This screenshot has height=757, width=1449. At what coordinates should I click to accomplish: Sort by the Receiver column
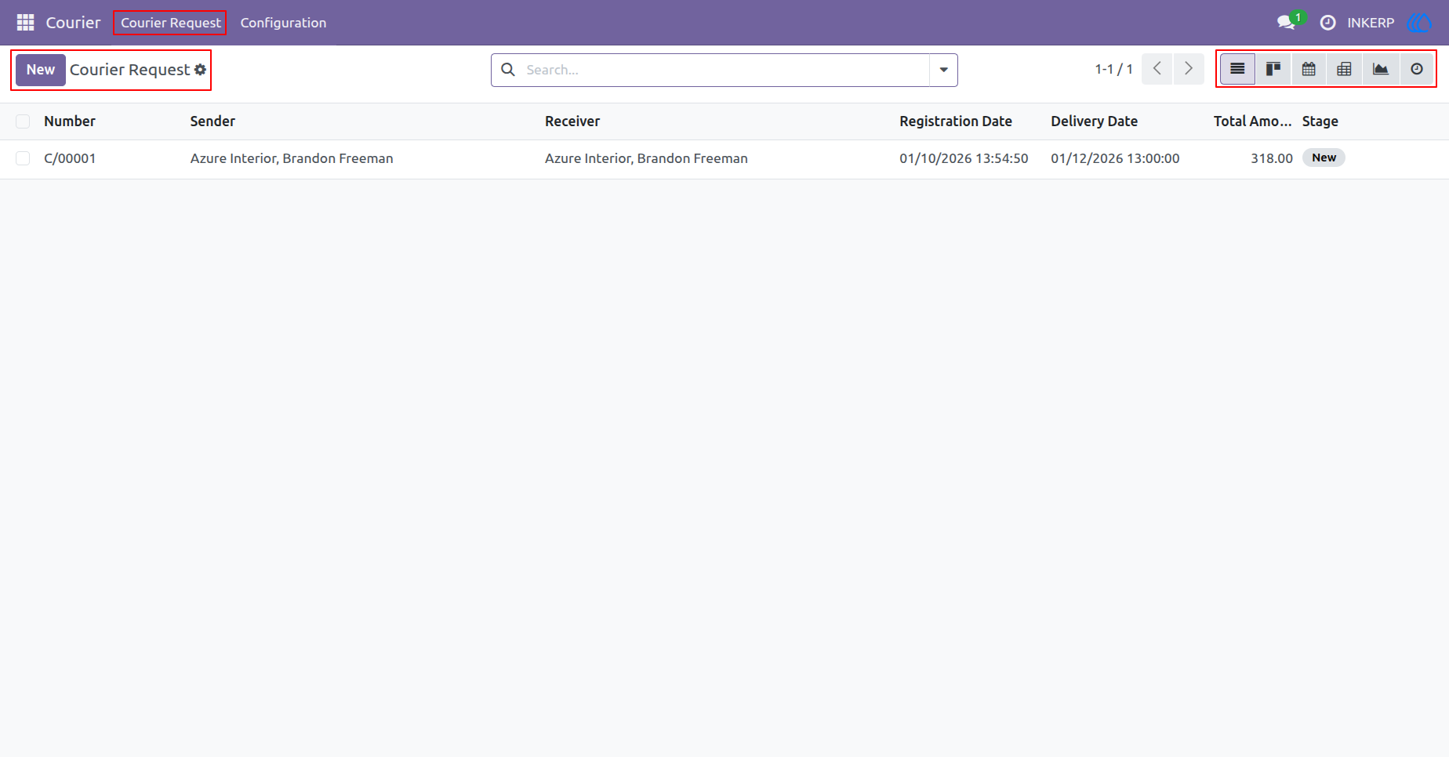coord(572,121)
